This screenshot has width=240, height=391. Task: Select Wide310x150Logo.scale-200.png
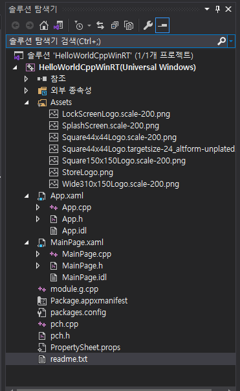(x=120, y=184)
